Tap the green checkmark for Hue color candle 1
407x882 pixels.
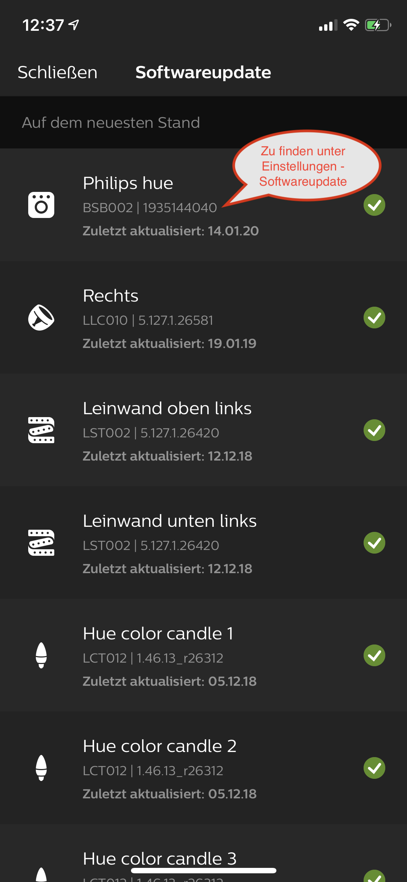tap(374, 655)
